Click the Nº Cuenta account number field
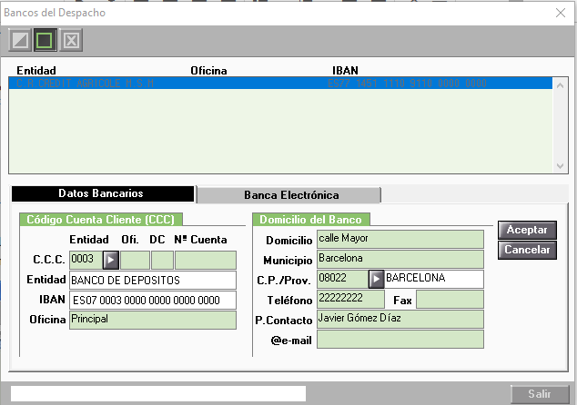577x405 pixels. pos(206,260)
